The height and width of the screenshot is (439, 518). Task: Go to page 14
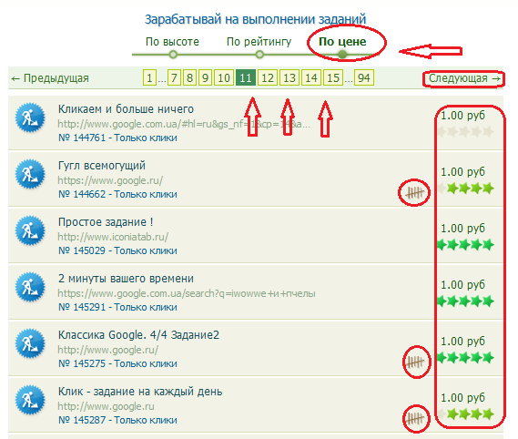pos(311,78)
